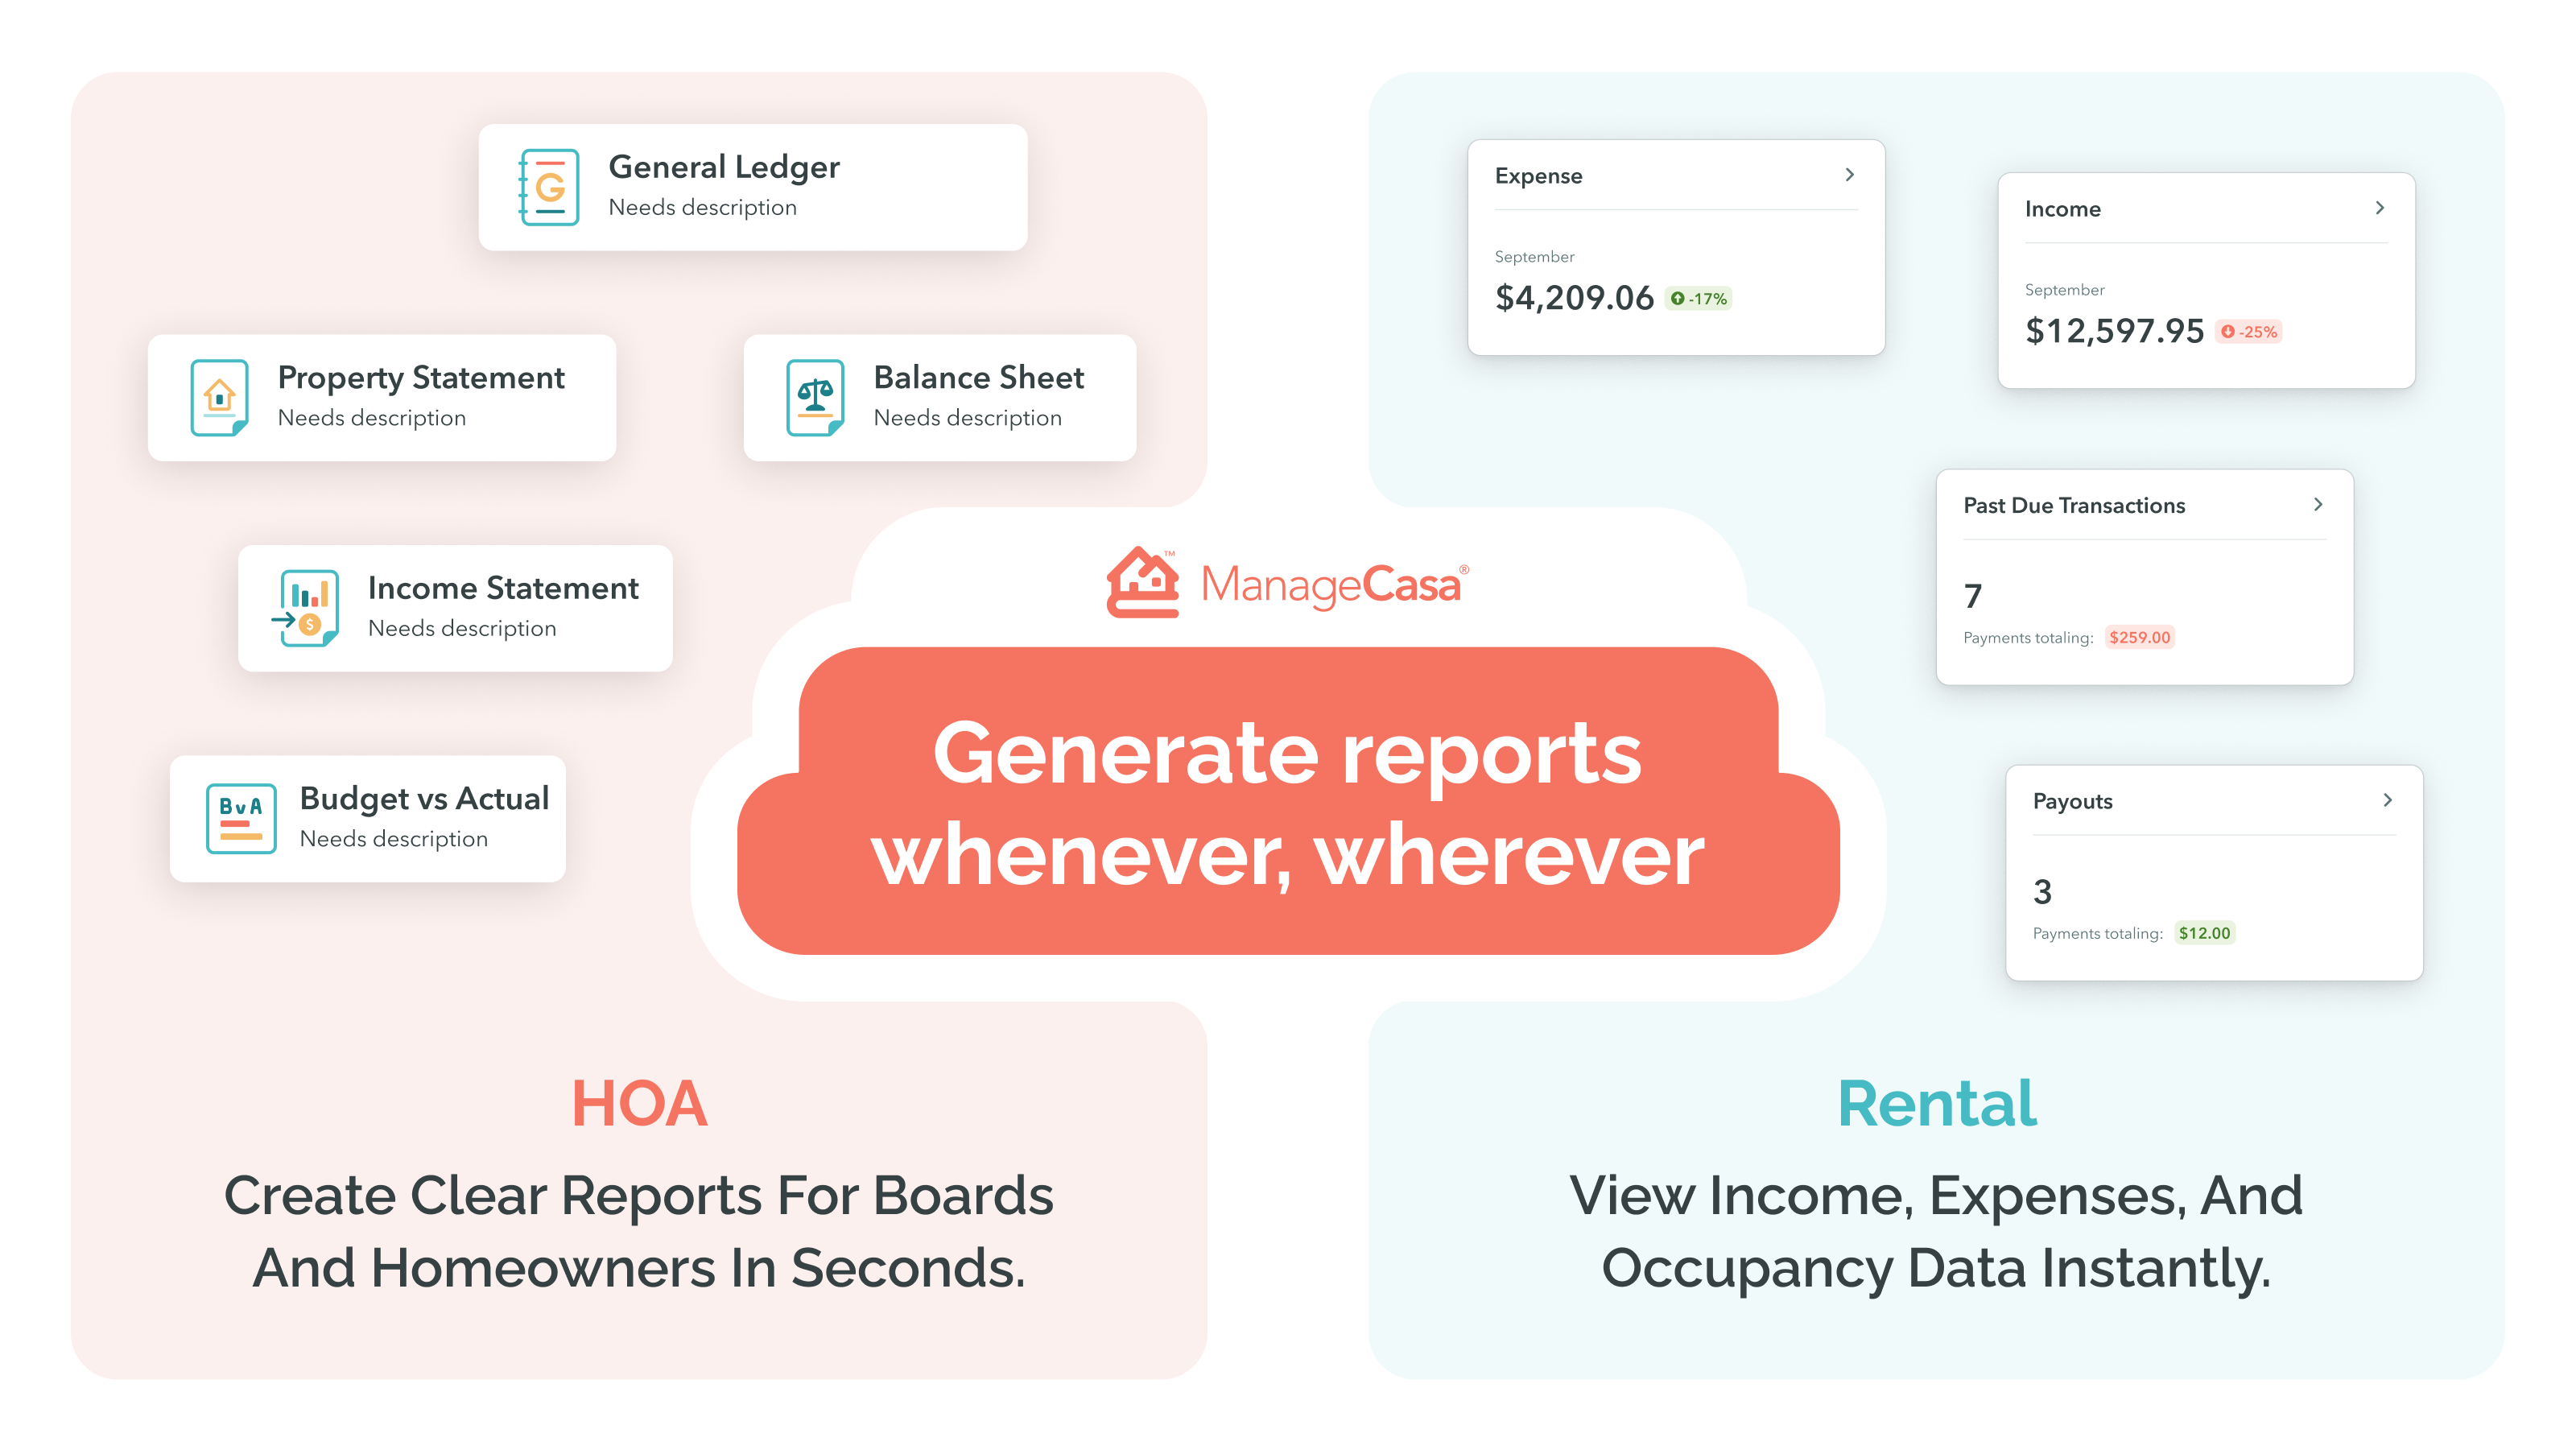Click the $259.00 past due amount tag
The width and height of the screenshot is (2576, 1450).
2139,638
